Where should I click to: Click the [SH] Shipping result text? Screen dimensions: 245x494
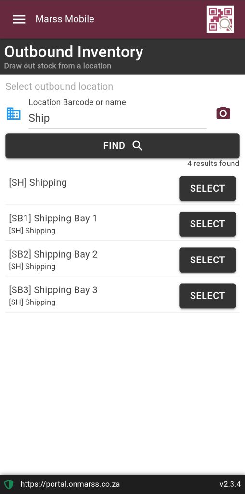(38, 183)
